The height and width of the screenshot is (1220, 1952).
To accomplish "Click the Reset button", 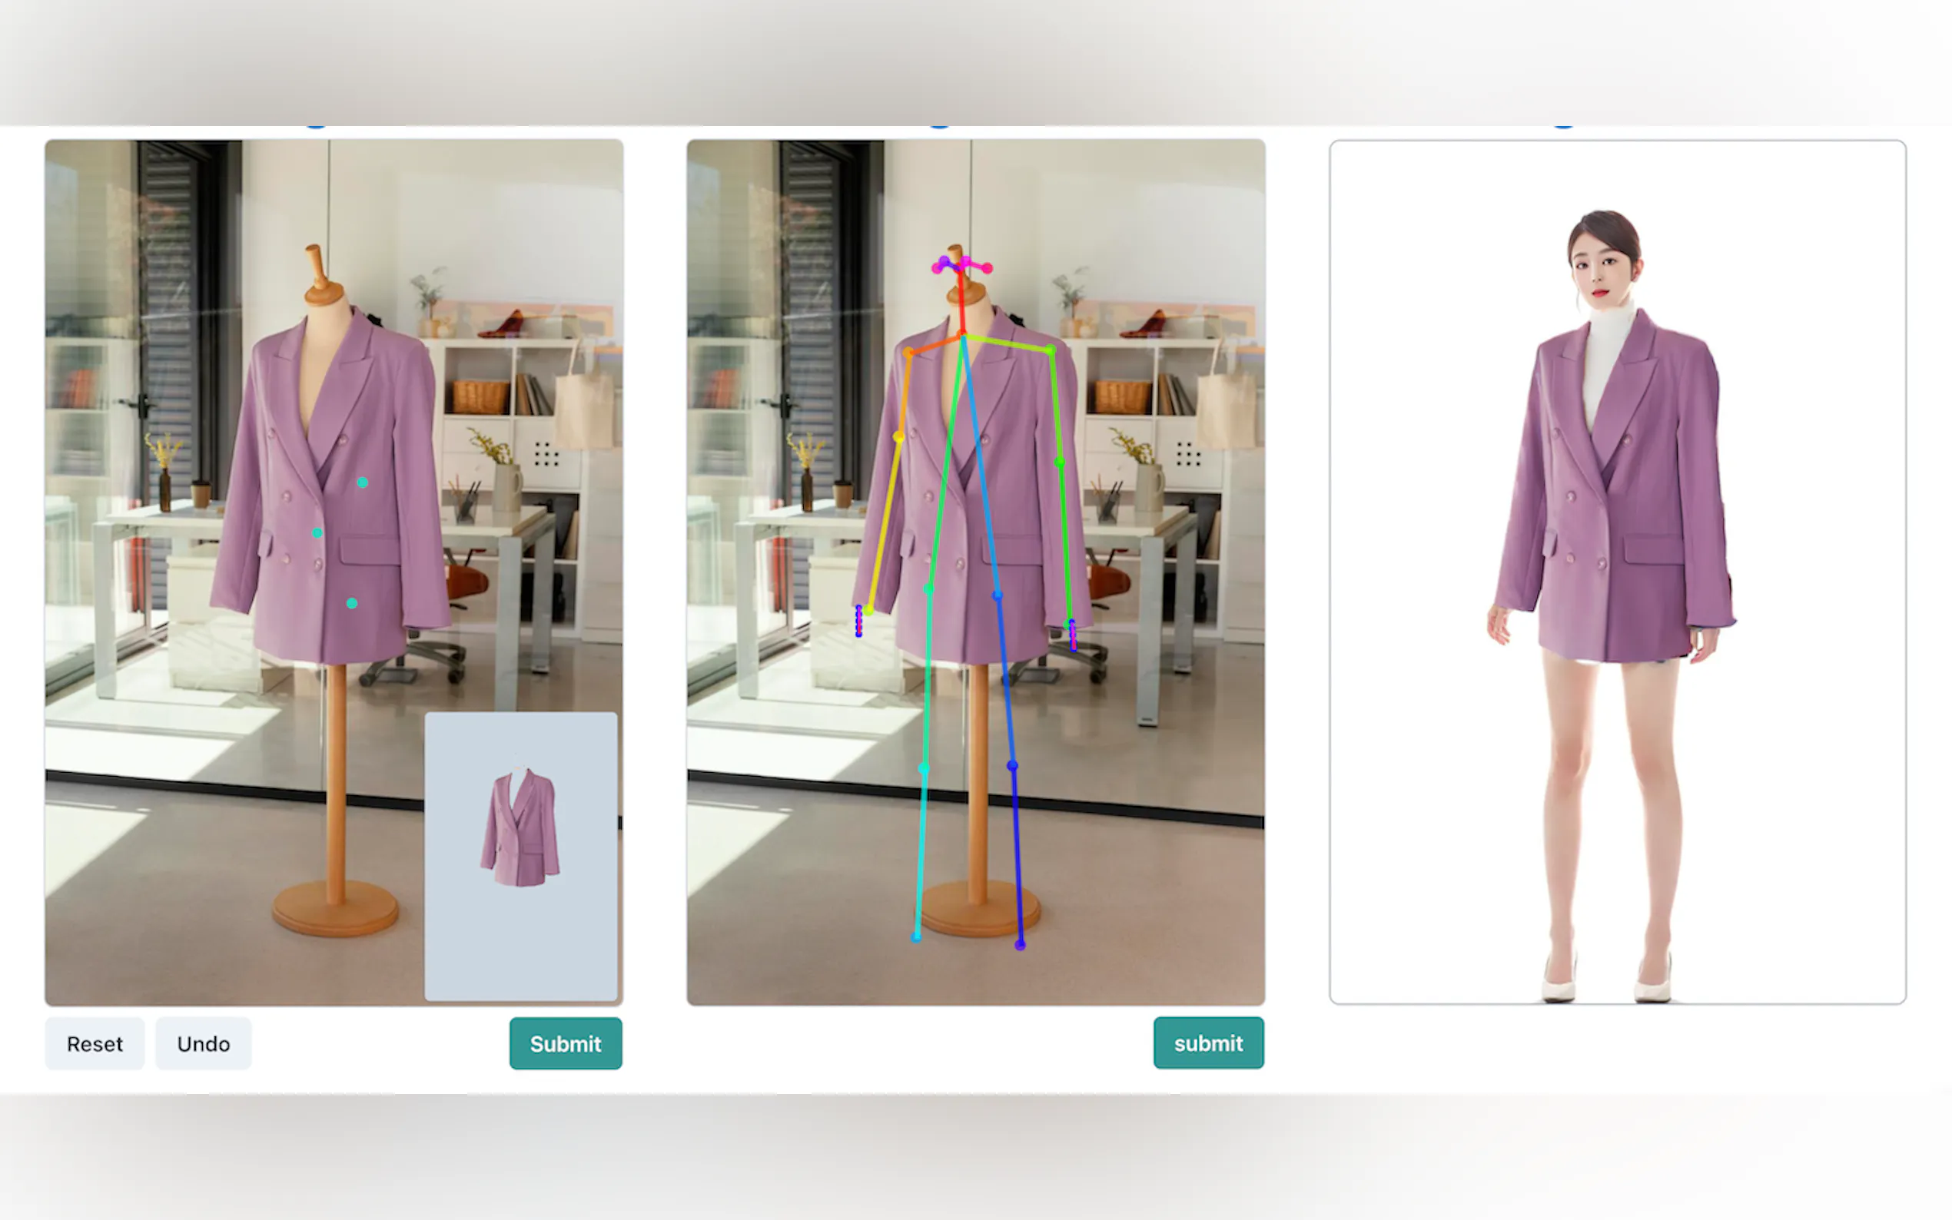I will click(95, 1043).
